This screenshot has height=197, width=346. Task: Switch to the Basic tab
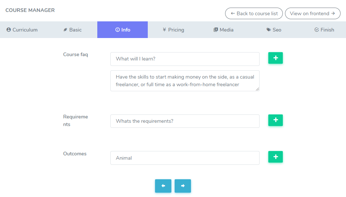click(x=73, y=30)
